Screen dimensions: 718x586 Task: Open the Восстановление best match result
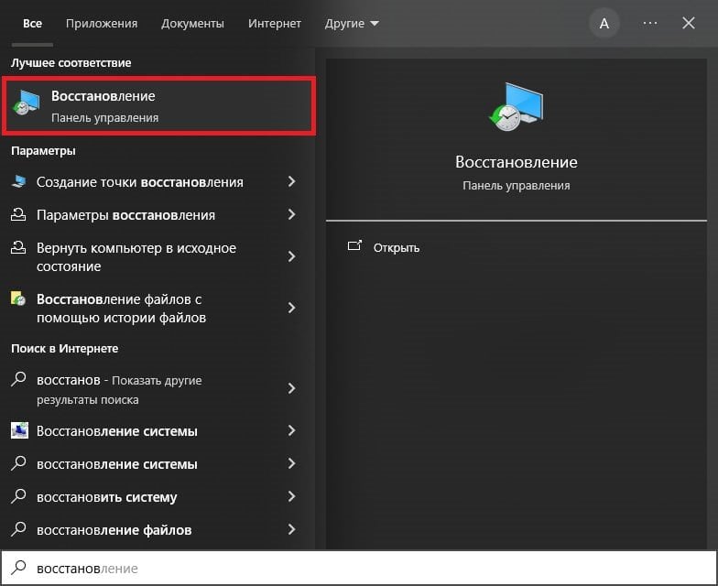click(159, 106)
